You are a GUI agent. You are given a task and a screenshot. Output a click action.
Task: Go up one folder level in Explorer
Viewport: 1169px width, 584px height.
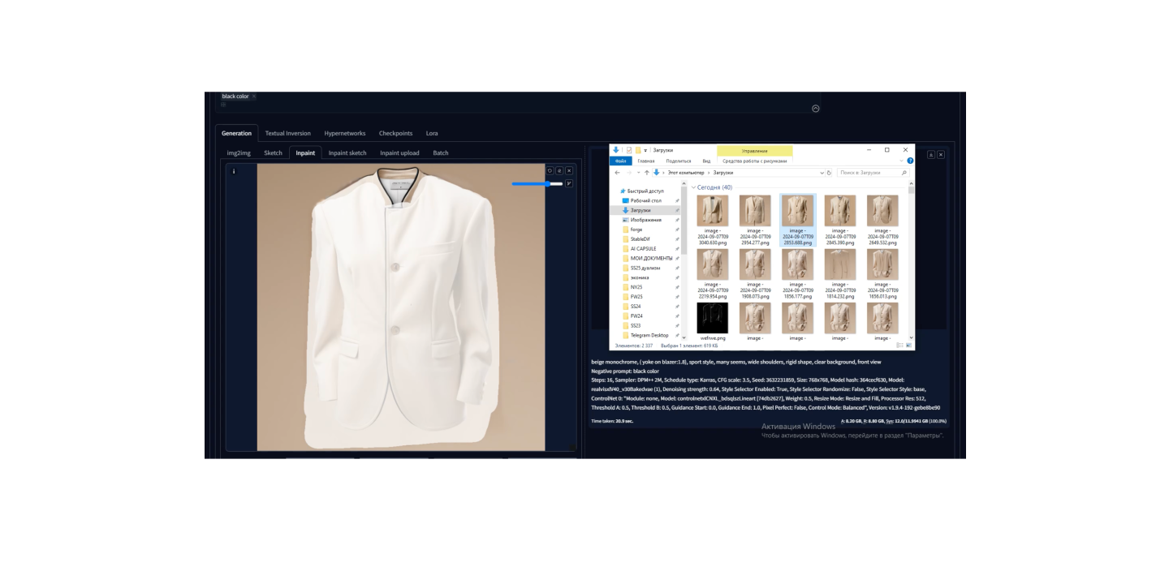(647, 173)
